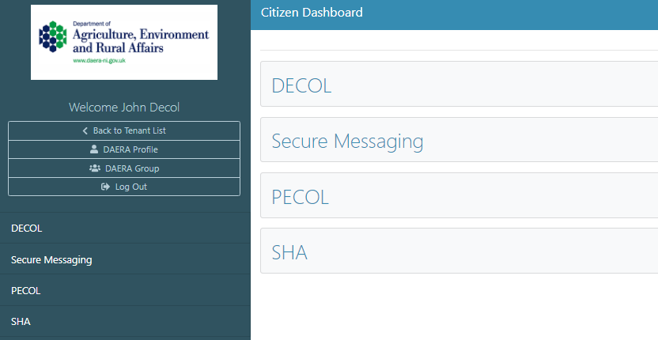The image size is (658, 340).
Task: Select DECOL in the left sidebar menu
Action: [x=26, y=228]
